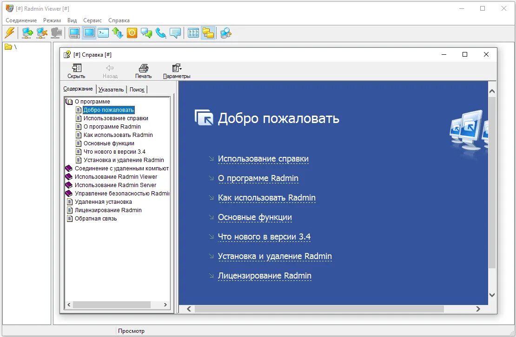Open the Соединение menu
The image size is (516, 337).
tap(21, 20)
